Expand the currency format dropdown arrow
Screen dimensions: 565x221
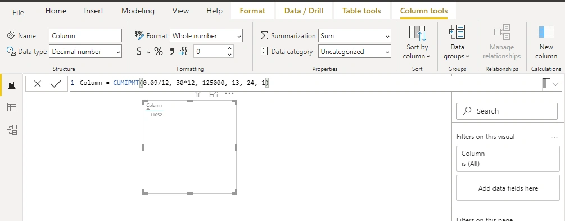(x=148, y=52)
